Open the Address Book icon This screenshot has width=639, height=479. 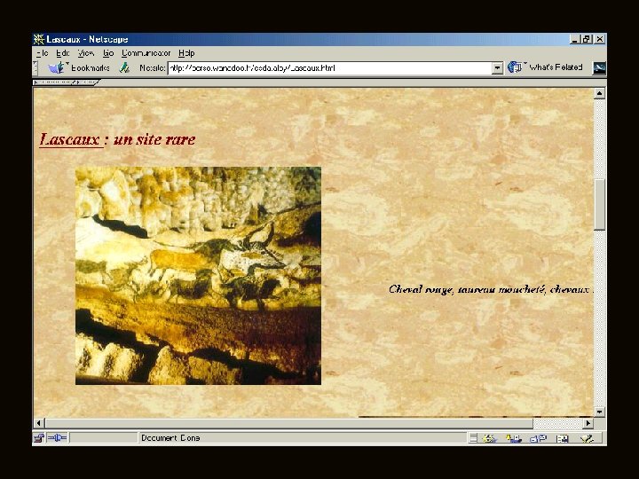coord(563,439)
